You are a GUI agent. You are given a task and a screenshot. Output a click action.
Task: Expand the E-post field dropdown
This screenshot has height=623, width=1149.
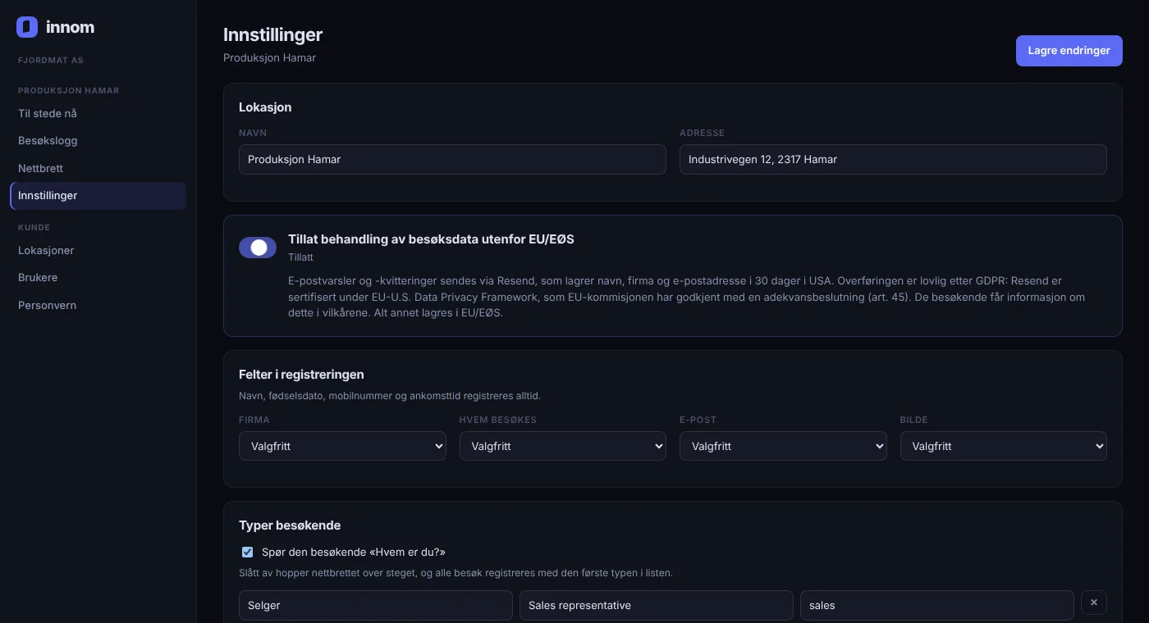(783, 446)
